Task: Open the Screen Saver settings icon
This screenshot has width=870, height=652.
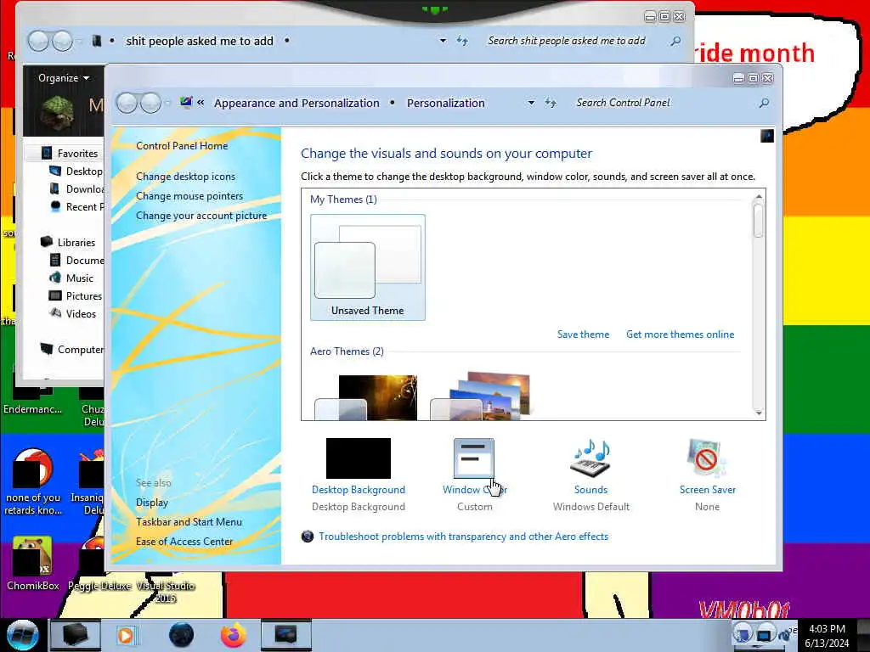Action: tap(706, 458)
